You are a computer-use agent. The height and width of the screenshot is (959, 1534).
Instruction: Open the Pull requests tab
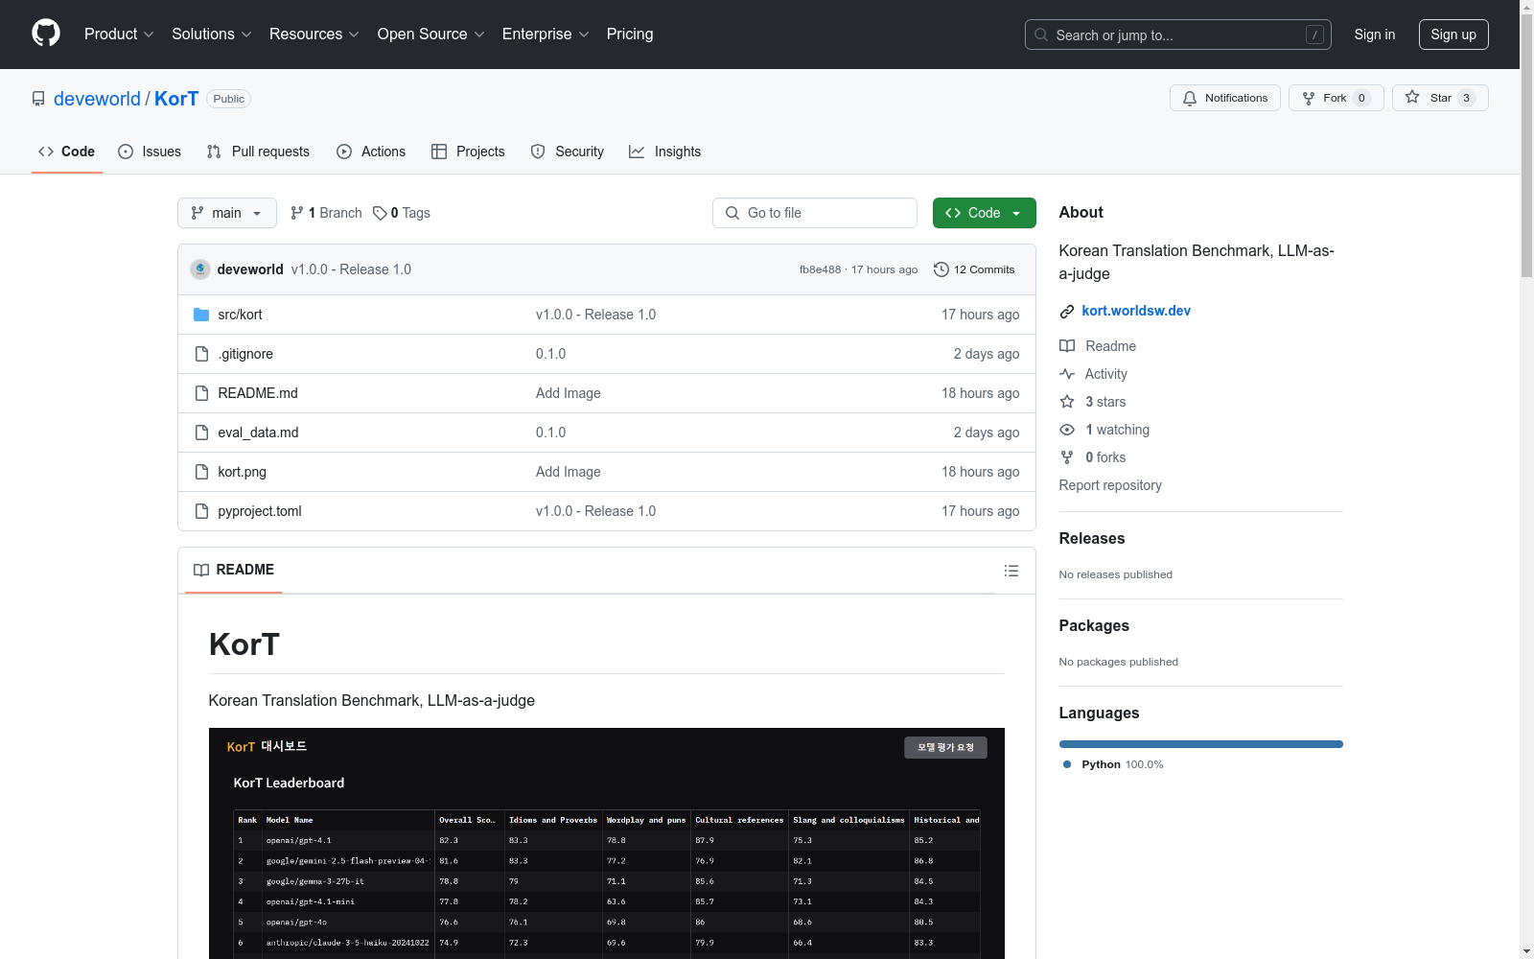click(x=258, y=152)
